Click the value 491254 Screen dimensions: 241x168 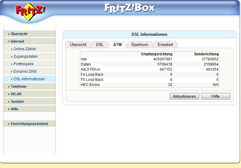pos(212,69)
